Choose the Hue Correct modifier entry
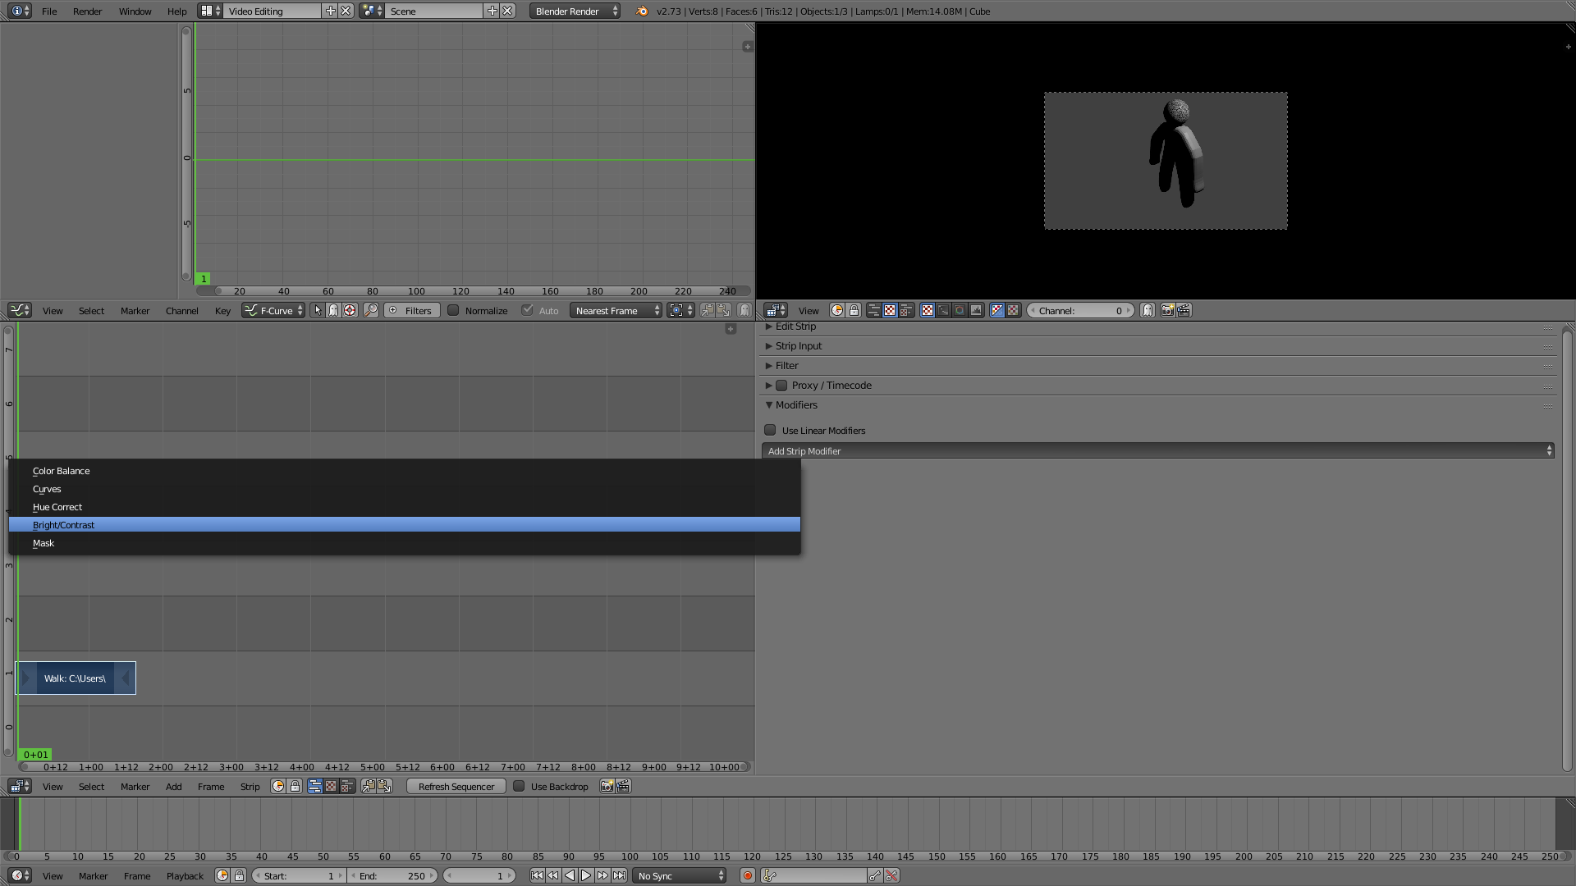The width and height of the screenshot is (1576, 886). (x=57, y=507)
